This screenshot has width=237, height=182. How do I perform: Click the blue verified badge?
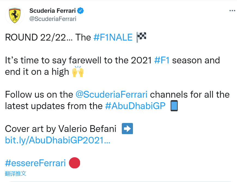81,11
